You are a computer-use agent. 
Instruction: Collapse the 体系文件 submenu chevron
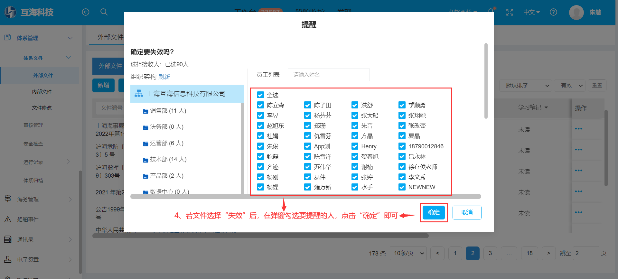click(68, 58)
